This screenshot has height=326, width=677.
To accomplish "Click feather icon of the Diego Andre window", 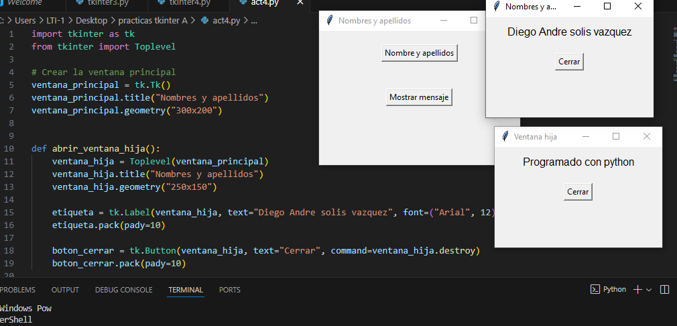I will [x=497, y=7].
